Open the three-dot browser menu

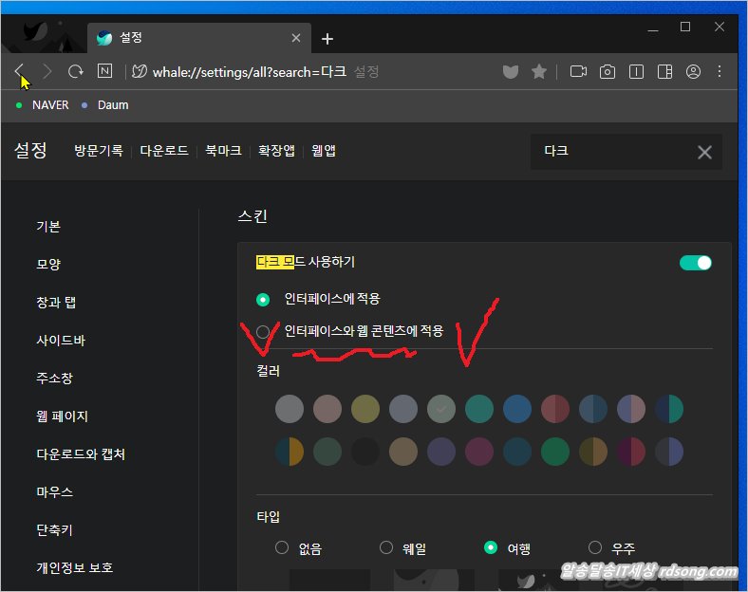[x=720, y=71]
